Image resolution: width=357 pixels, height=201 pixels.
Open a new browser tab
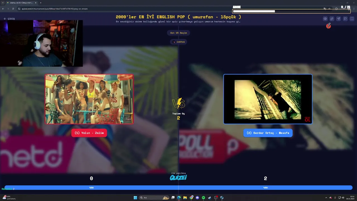[41, 3]
